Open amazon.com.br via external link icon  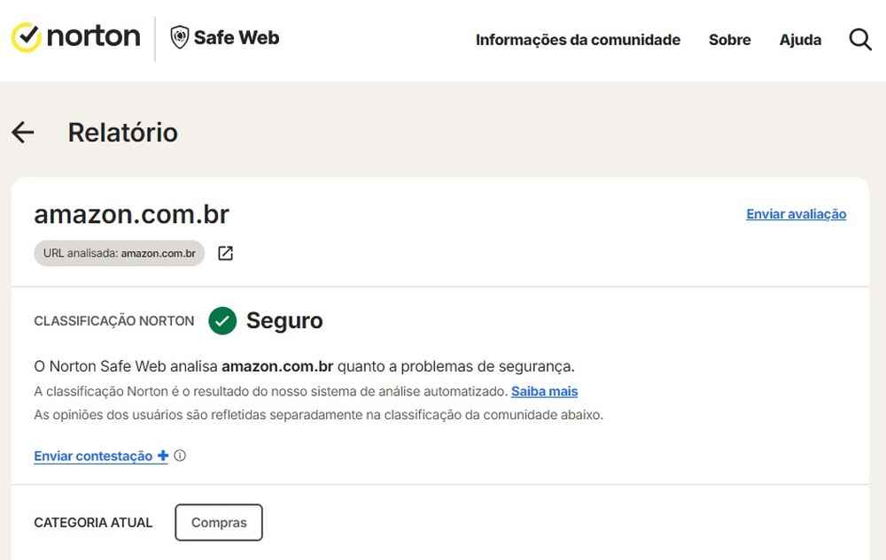pyautogui.click(x=225, y=253)
